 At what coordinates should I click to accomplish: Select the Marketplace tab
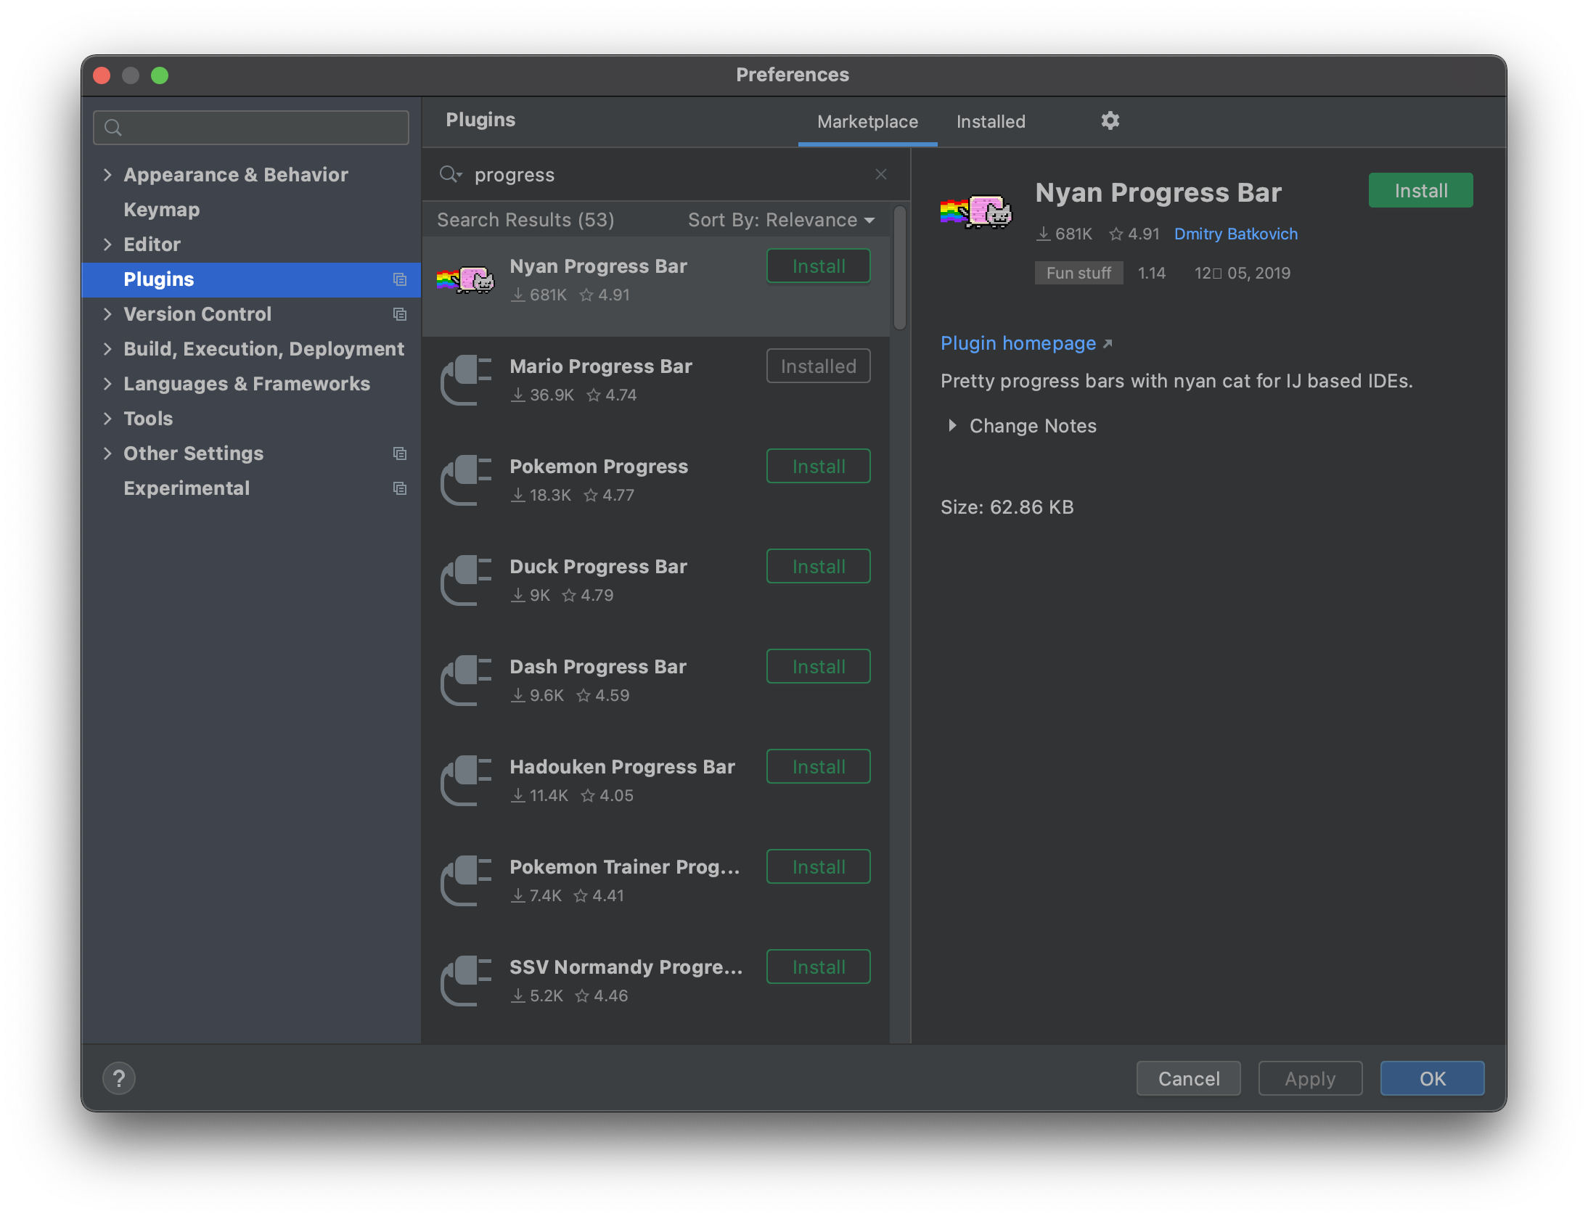[867, 122]
